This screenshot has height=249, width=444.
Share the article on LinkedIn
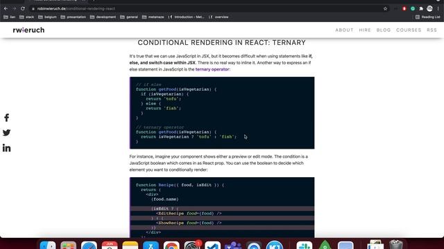click(6, 148)
